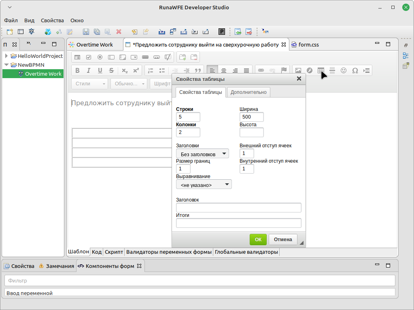This screenshot has height=310, width=414.
Task: Open the Стили styles dropdown
Action: point(90,84)
